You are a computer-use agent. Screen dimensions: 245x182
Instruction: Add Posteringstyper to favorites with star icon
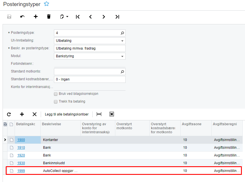(x=46, y=4)
